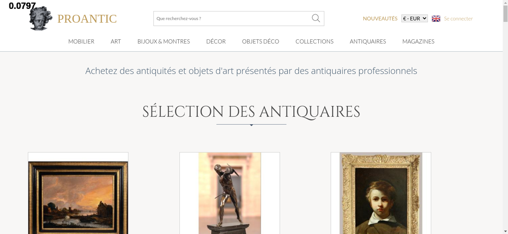This screenshot has height=234, width=508.
Task: Open the bronze statue thumbnail
Action: (x=230, y=193)
